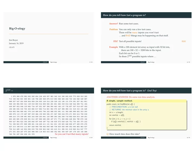The image size is (195, 151).
Task: Click the red 'FIX?' label
Action: 116,41
